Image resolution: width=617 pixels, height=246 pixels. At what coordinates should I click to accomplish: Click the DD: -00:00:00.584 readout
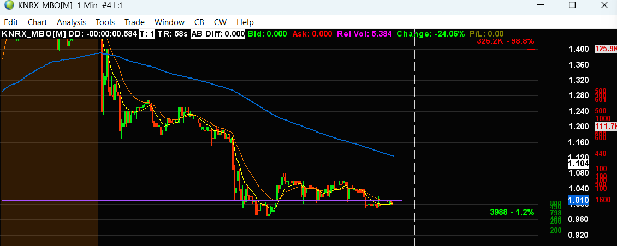point(102,34)
